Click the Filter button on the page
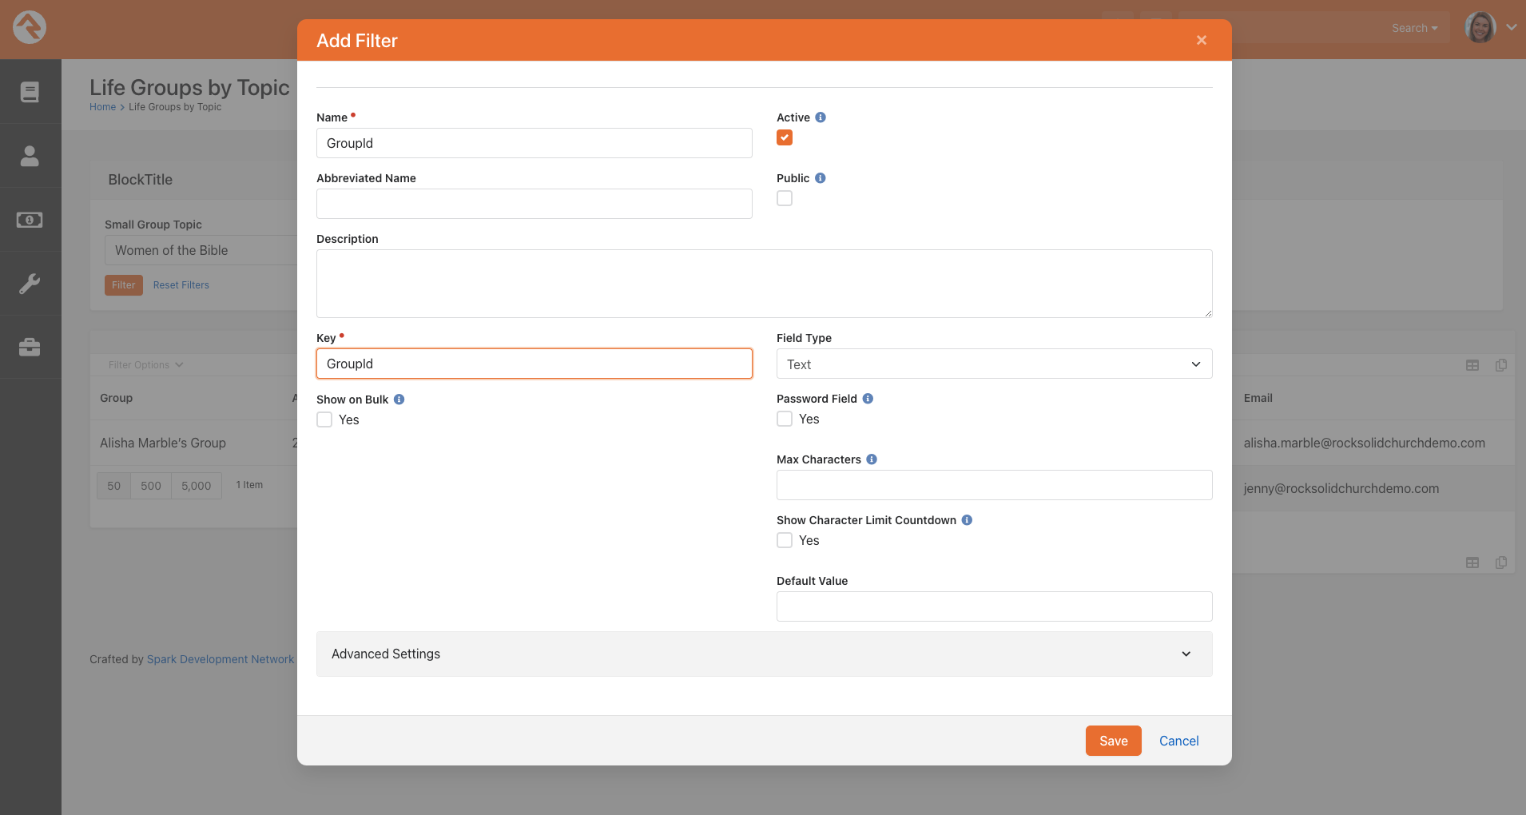 click(124, 285)
